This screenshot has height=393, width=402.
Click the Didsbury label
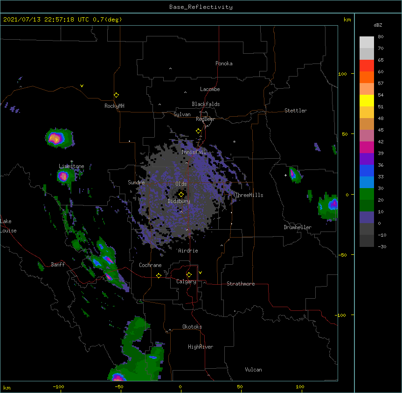pos(179,201)
